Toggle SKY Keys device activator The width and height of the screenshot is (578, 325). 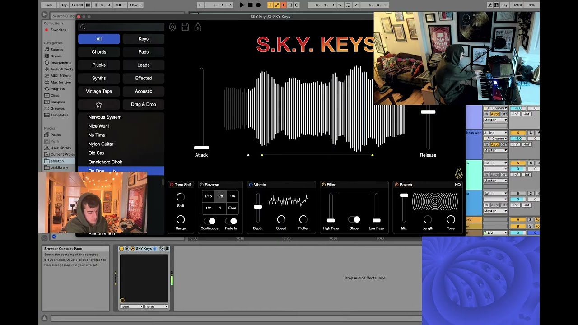coord(121,249)
